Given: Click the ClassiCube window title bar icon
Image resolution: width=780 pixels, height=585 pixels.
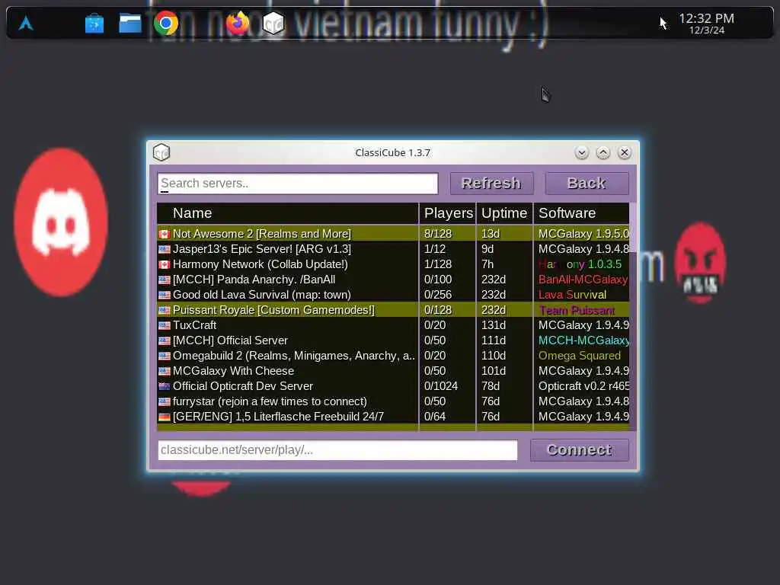Looking at the screenshot, I should pos(161,152).
